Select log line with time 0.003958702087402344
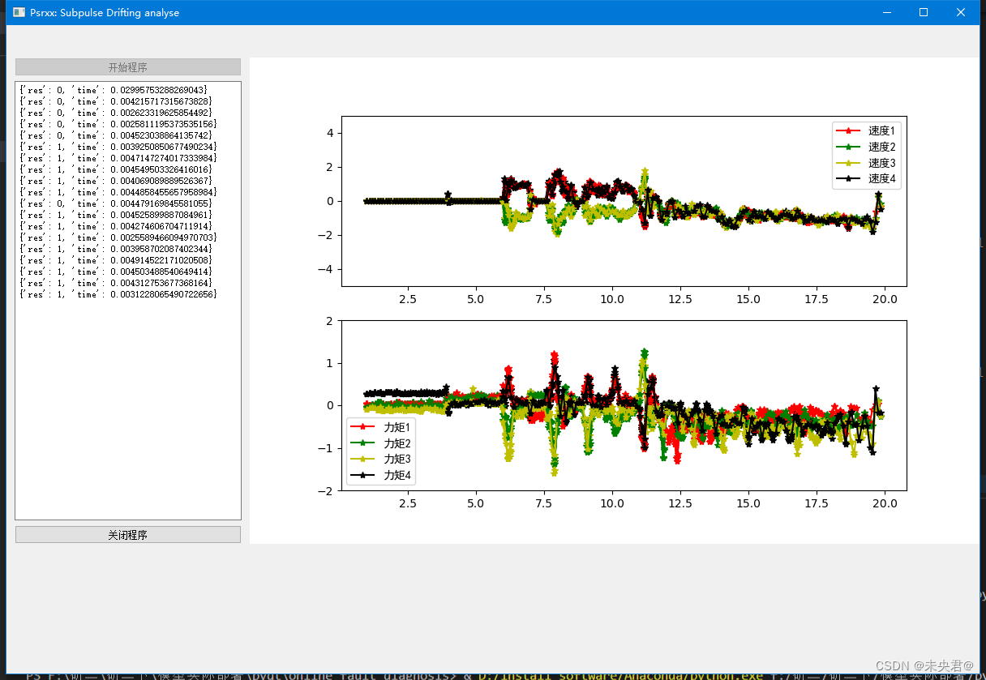The image size is (986, 680). [115, 249]
